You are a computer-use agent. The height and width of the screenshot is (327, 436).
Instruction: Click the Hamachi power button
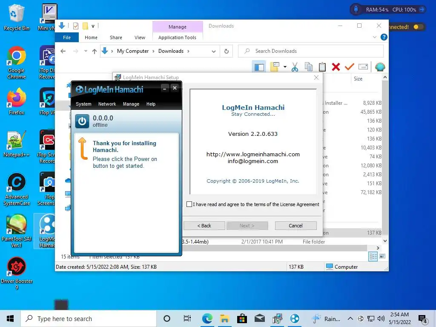[x=82, y=121]
